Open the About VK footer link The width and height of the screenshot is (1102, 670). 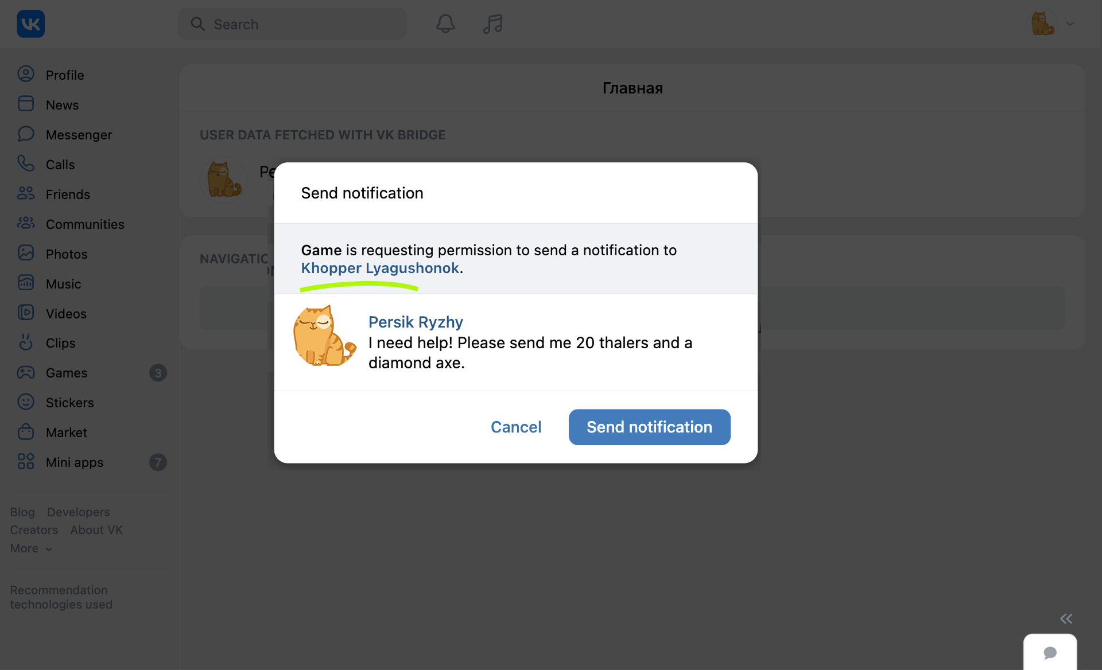96,530
